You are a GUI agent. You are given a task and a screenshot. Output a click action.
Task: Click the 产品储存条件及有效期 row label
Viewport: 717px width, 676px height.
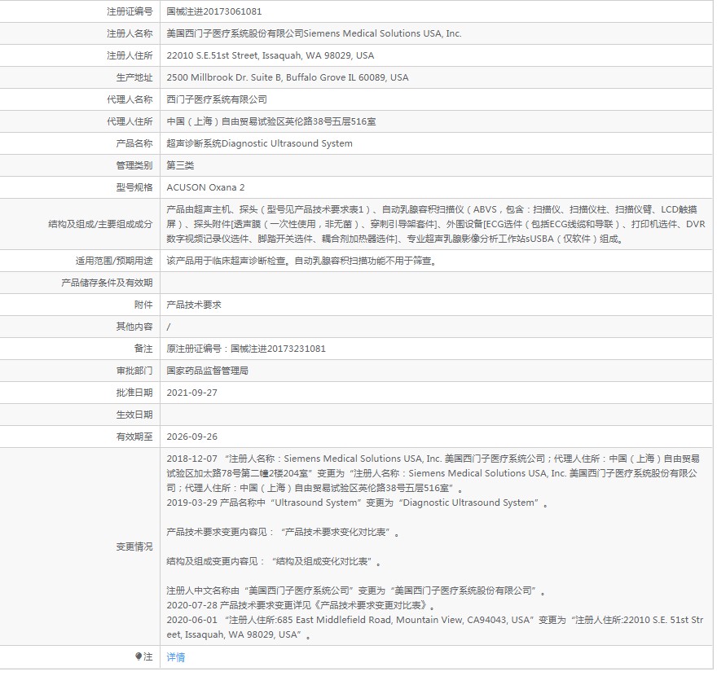click(107, 283)
